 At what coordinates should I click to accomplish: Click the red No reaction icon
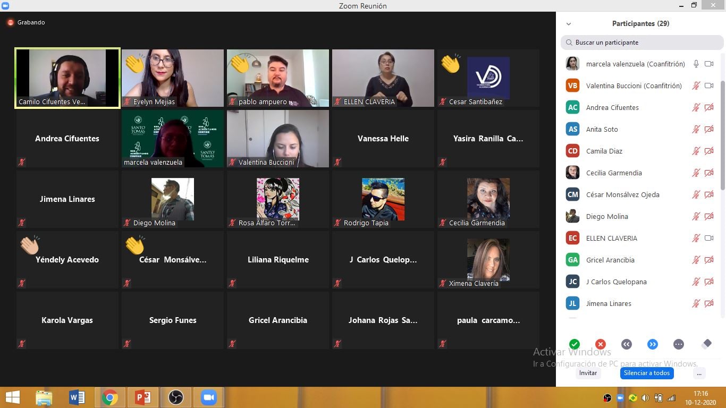[600, 344]
